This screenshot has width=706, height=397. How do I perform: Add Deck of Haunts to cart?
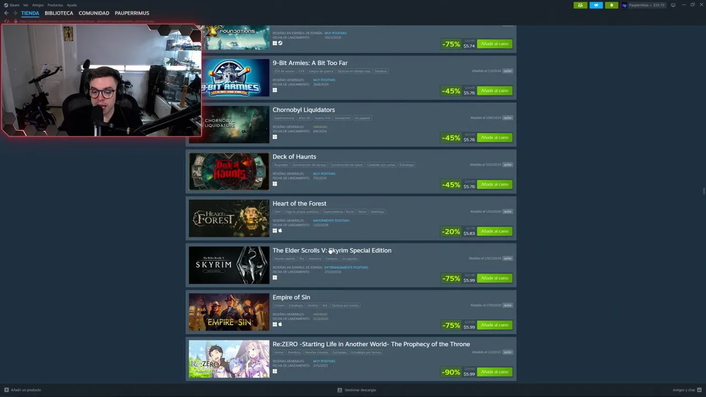[x=495, y=184]
